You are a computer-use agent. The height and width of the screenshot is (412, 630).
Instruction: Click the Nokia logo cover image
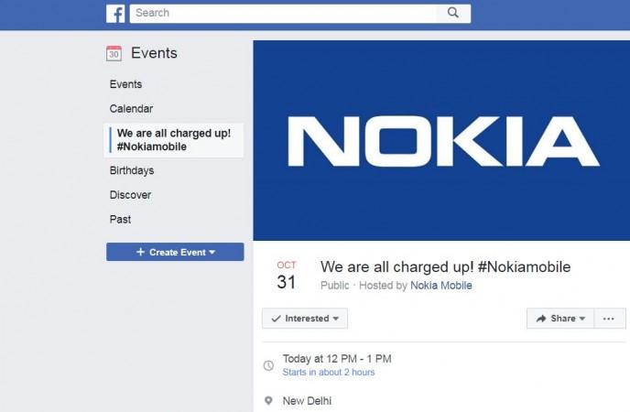pos(441,140)
